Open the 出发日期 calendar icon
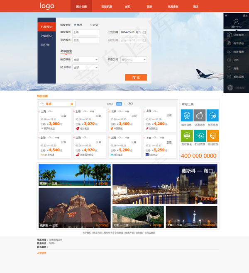Screen dimensions: 249x273 pyautogui.click(x=144, y=32)
